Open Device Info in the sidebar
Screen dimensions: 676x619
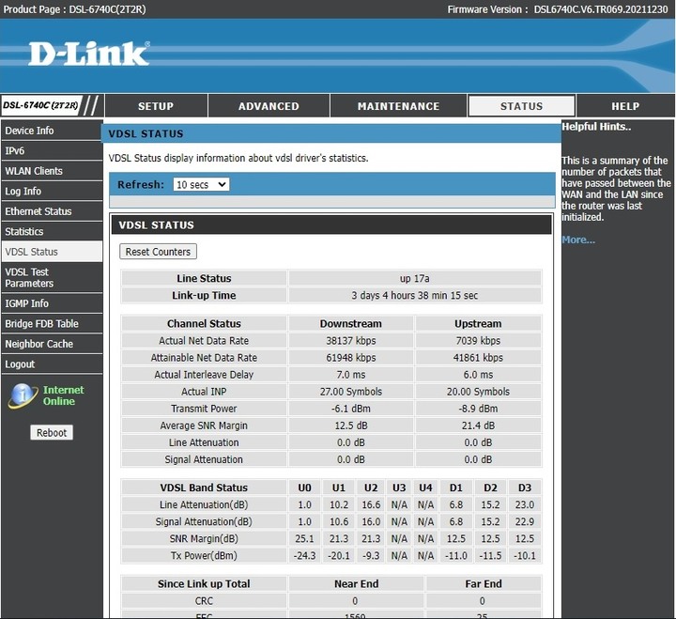[52, 131]
